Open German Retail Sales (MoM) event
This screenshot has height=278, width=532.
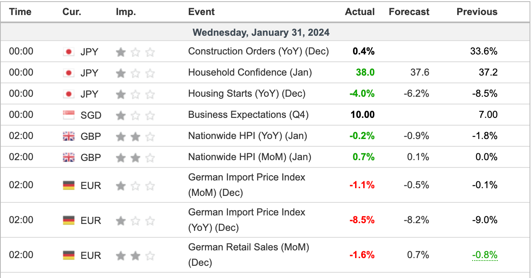(x=248, y=255)
